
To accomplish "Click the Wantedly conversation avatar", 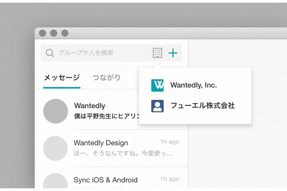I will pos(56,111).
